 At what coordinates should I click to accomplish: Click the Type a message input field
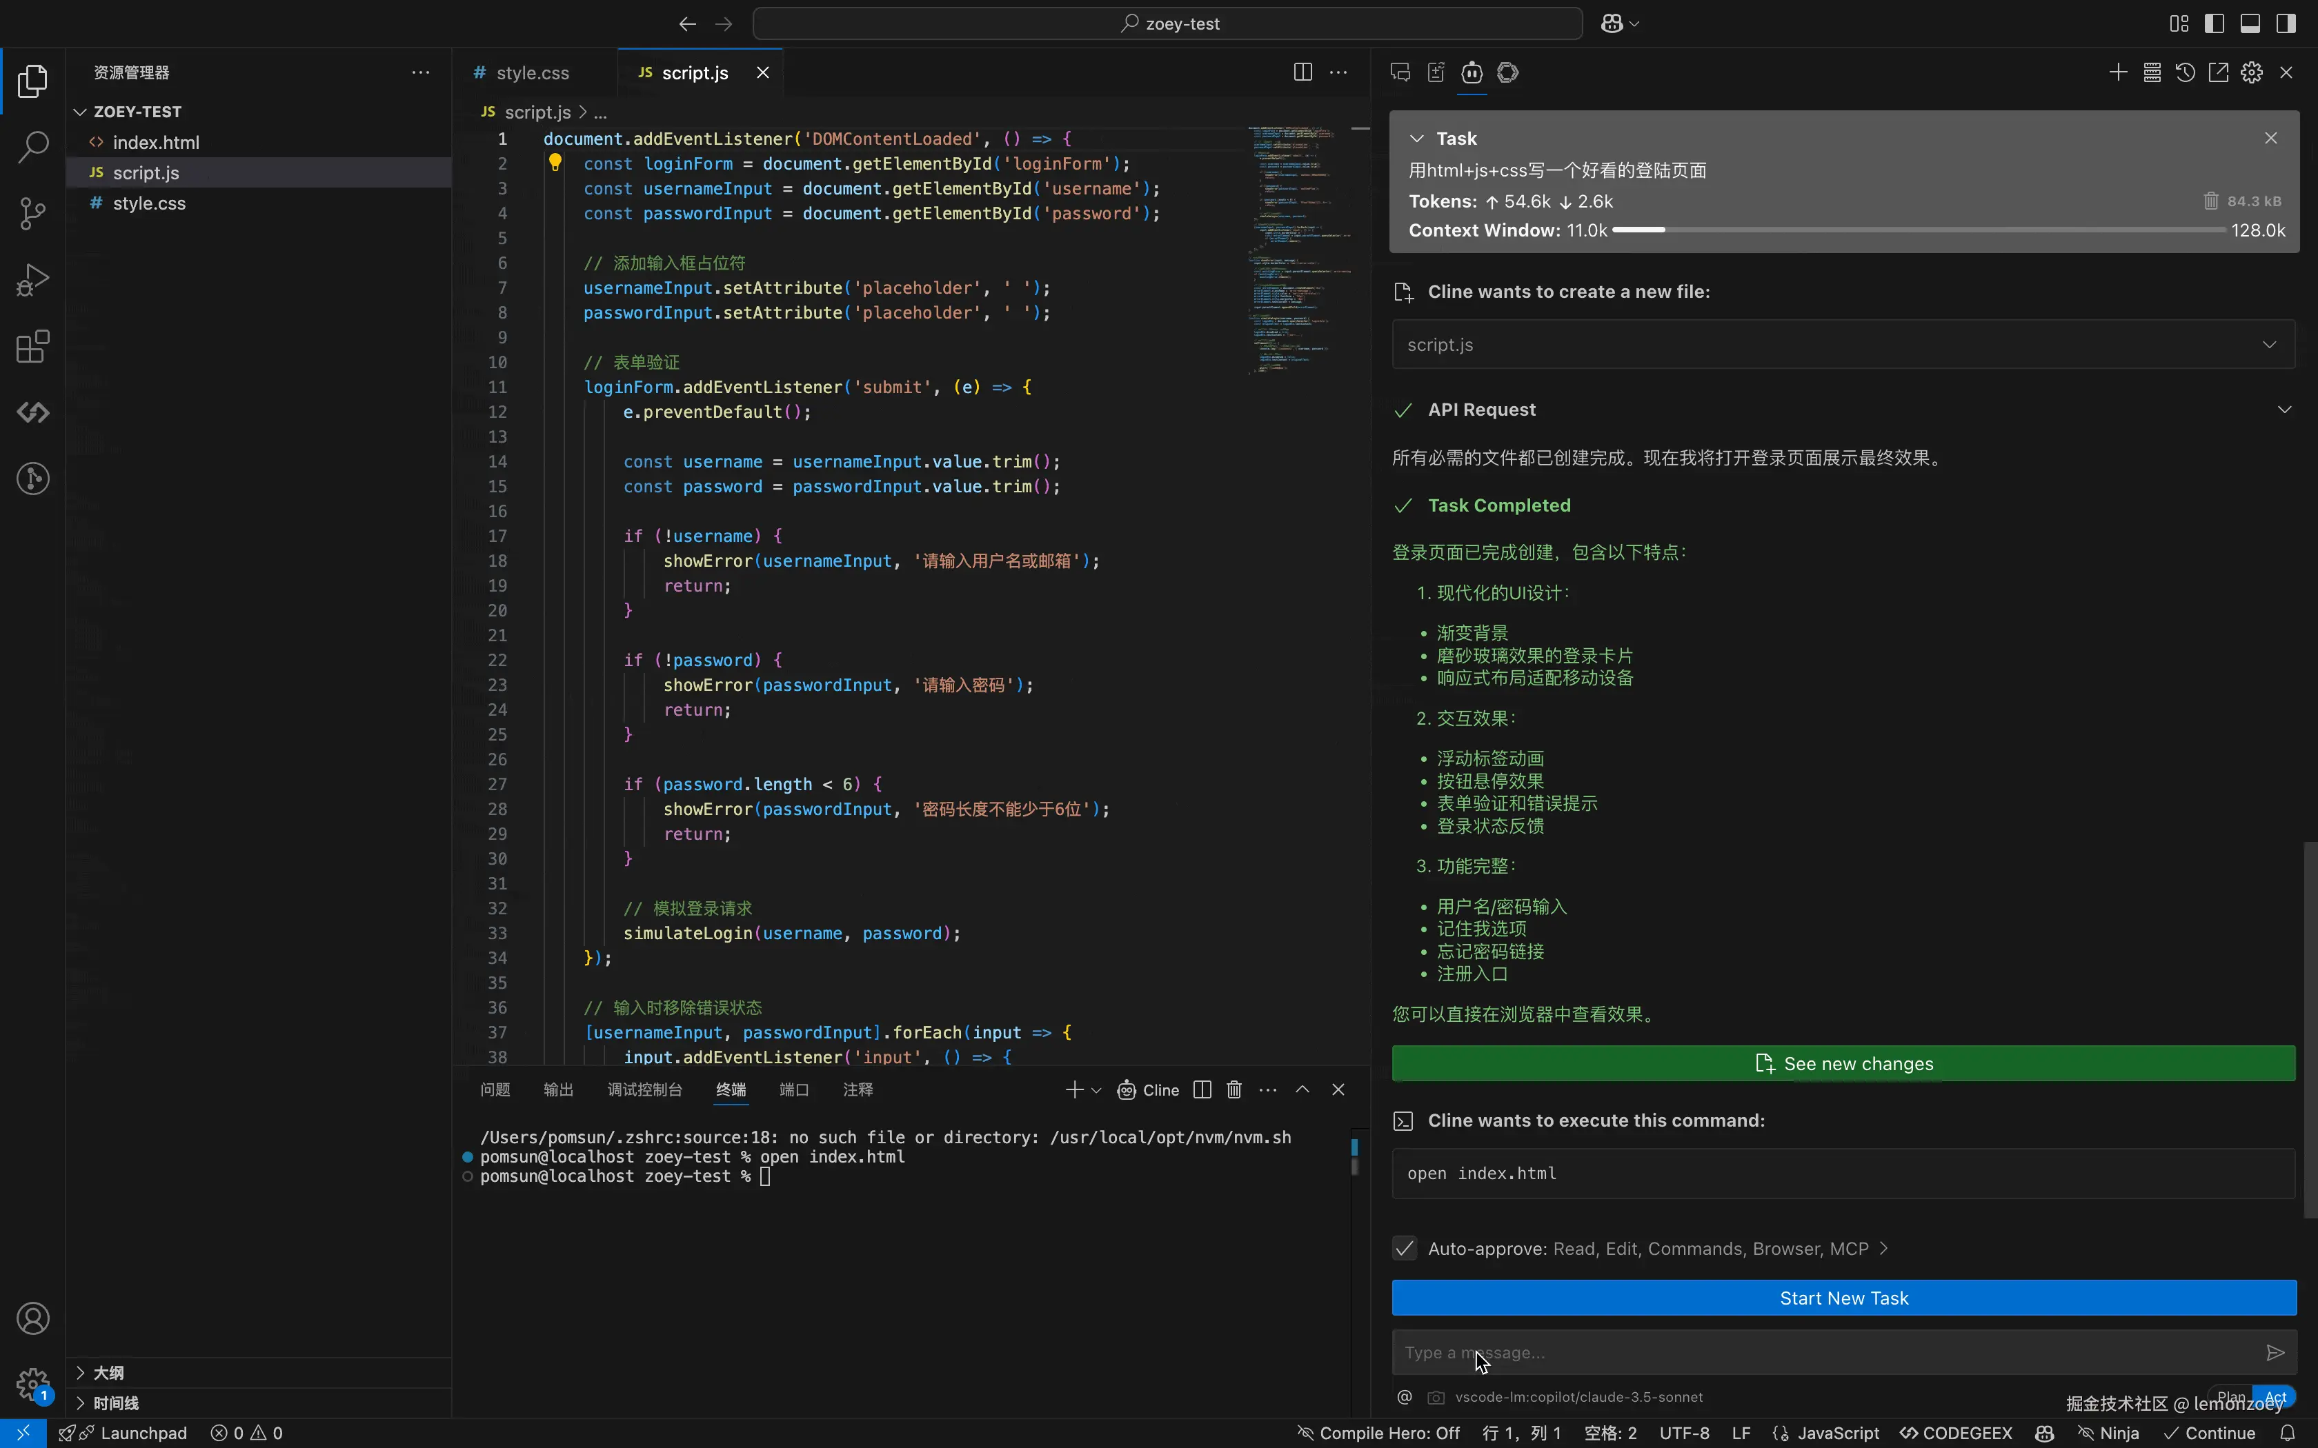[1820, 1352]
